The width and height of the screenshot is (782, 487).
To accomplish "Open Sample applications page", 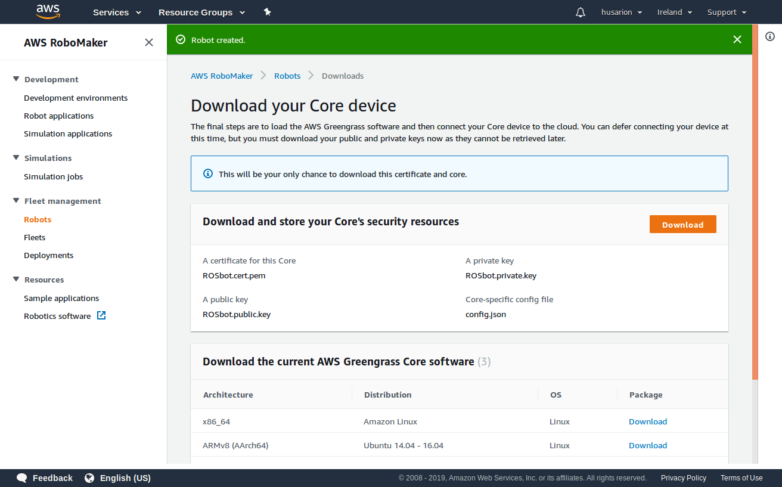I will click(61, 298).
